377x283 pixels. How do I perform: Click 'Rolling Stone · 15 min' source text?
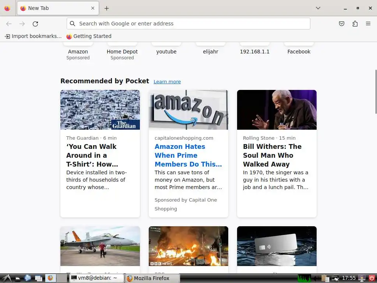point(269,138)
